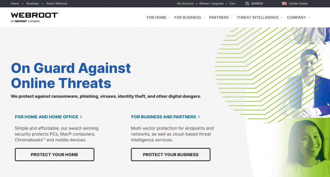Click the smiling woman hero photo
330x177 pixels.
click(x=306, y=147)
